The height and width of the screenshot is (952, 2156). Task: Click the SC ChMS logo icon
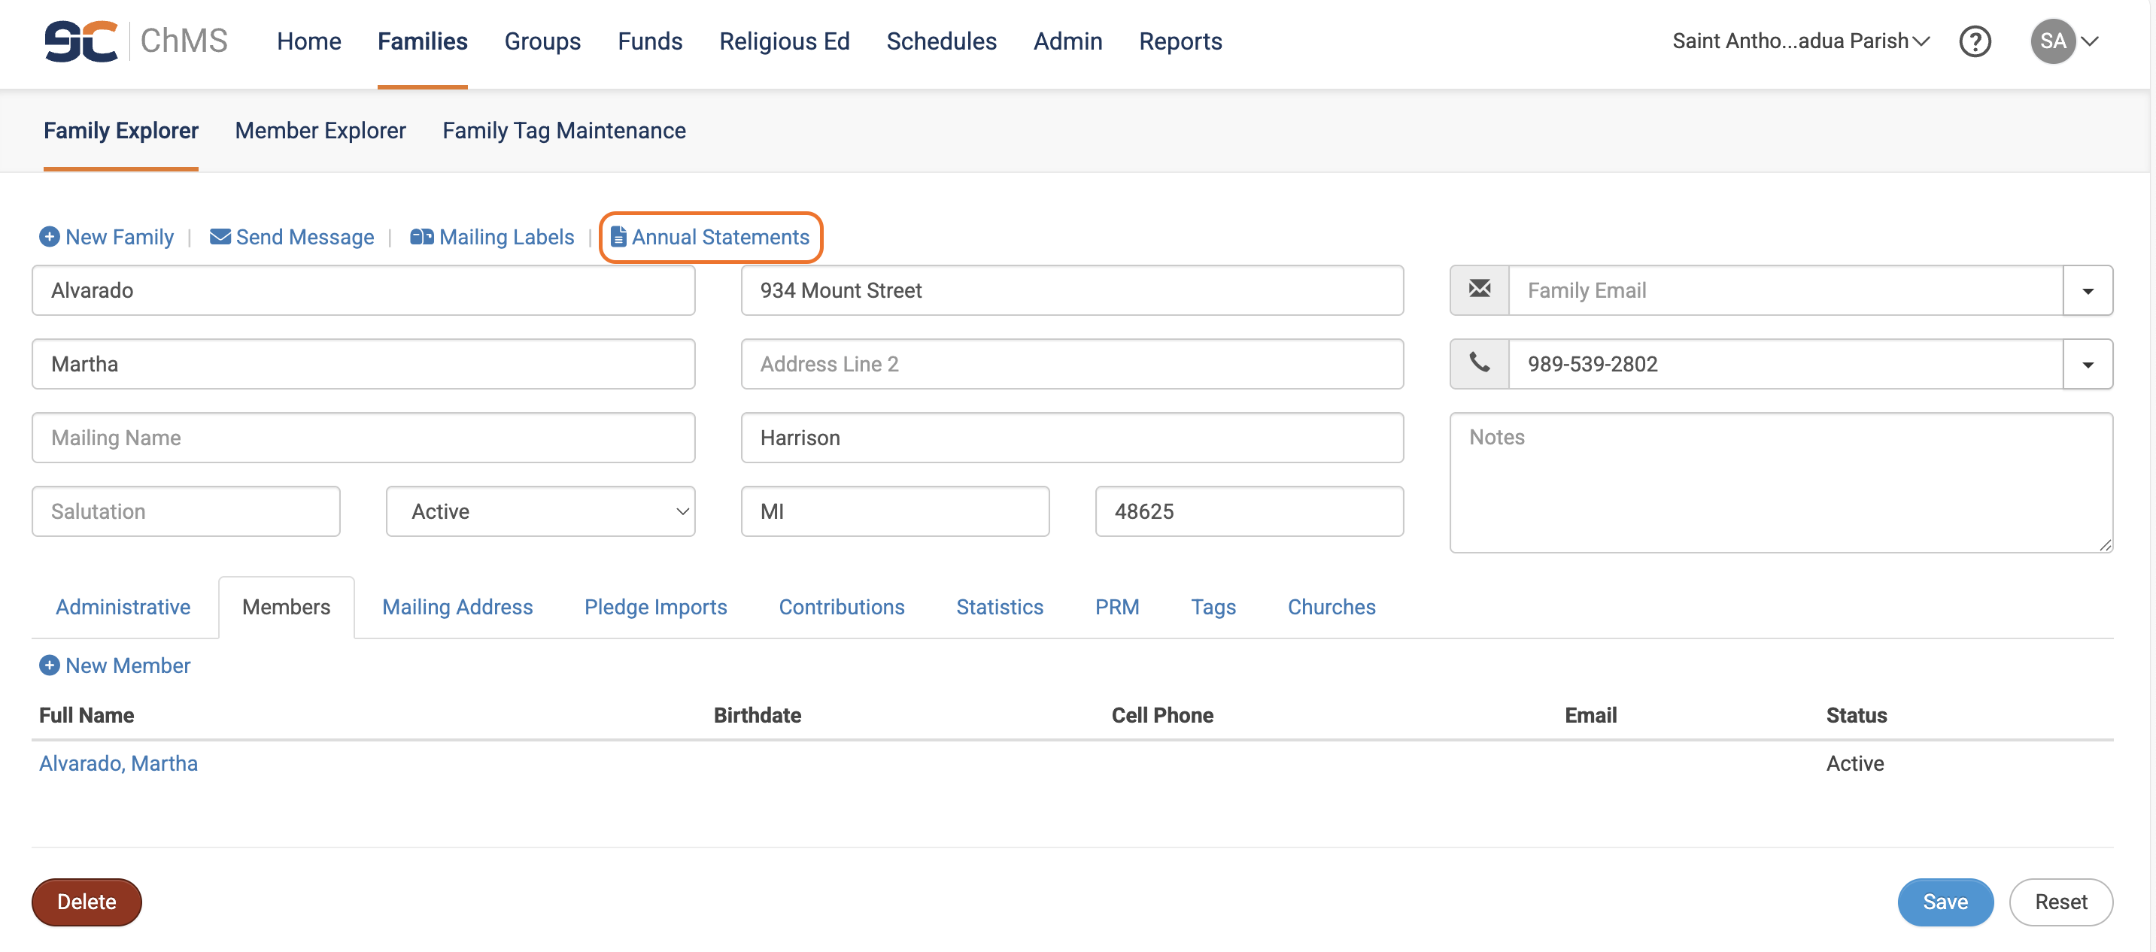point(81,41)
